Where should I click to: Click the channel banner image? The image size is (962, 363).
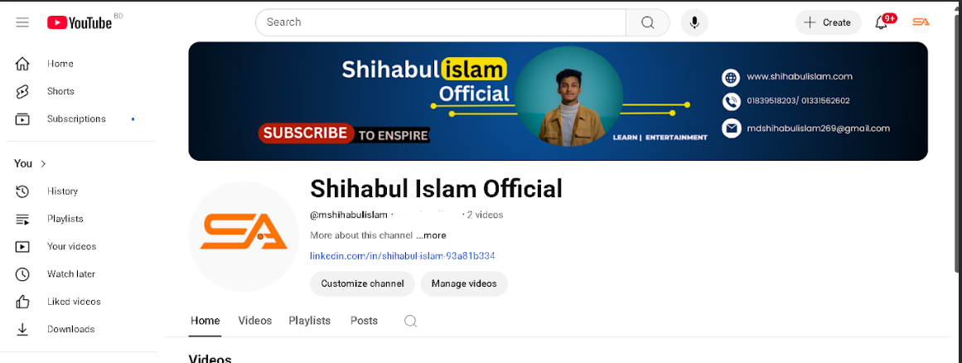pyautogui.click(x=558, y=101)
